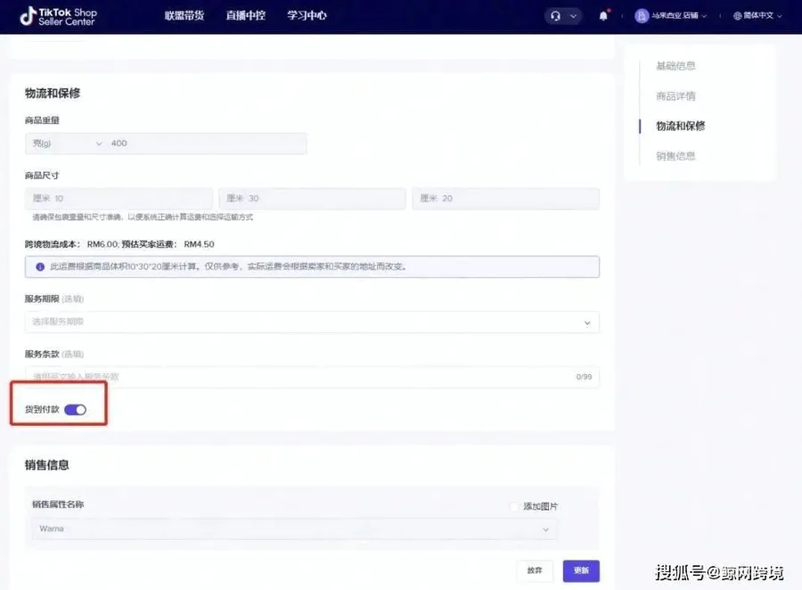The image size is (802, 590).
Task: Open the 联盟带货 menu
Action: 184,15
